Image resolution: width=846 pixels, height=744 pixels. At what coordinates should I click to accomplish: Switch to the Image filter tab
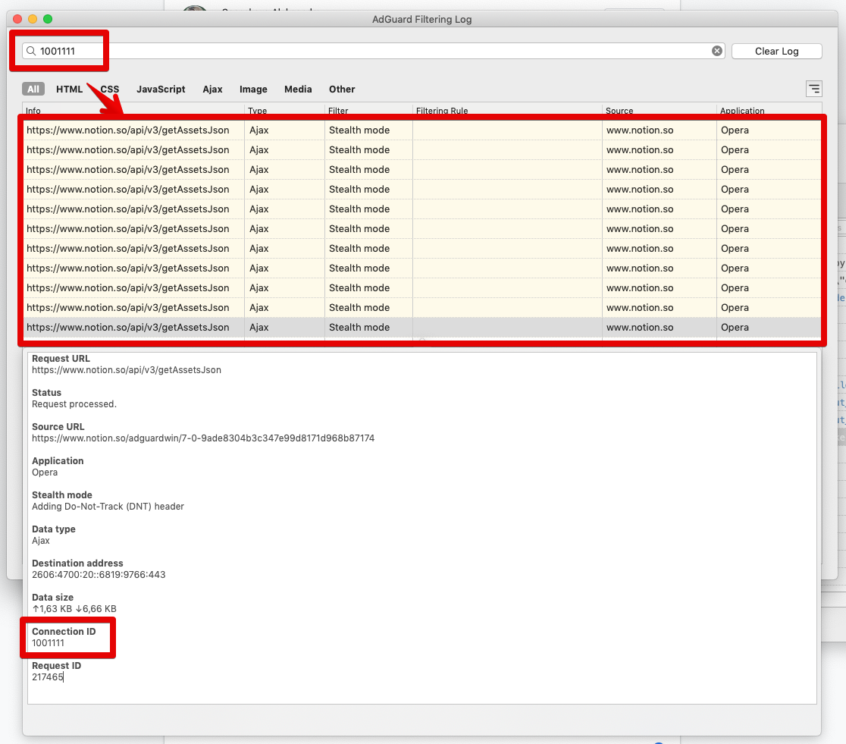pos(254,89)
